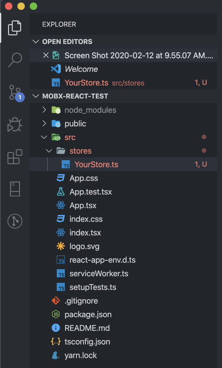Image resolution: width=222 pixels, height=368 pixels.
Task: Collapse the src folder chevron
Action: coord(44,137)
